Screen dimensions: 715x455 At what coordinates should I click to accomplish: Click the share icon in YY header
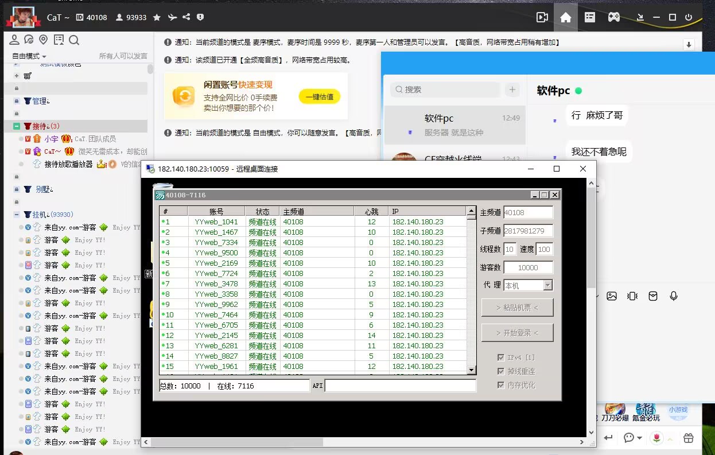pos(186,17)
